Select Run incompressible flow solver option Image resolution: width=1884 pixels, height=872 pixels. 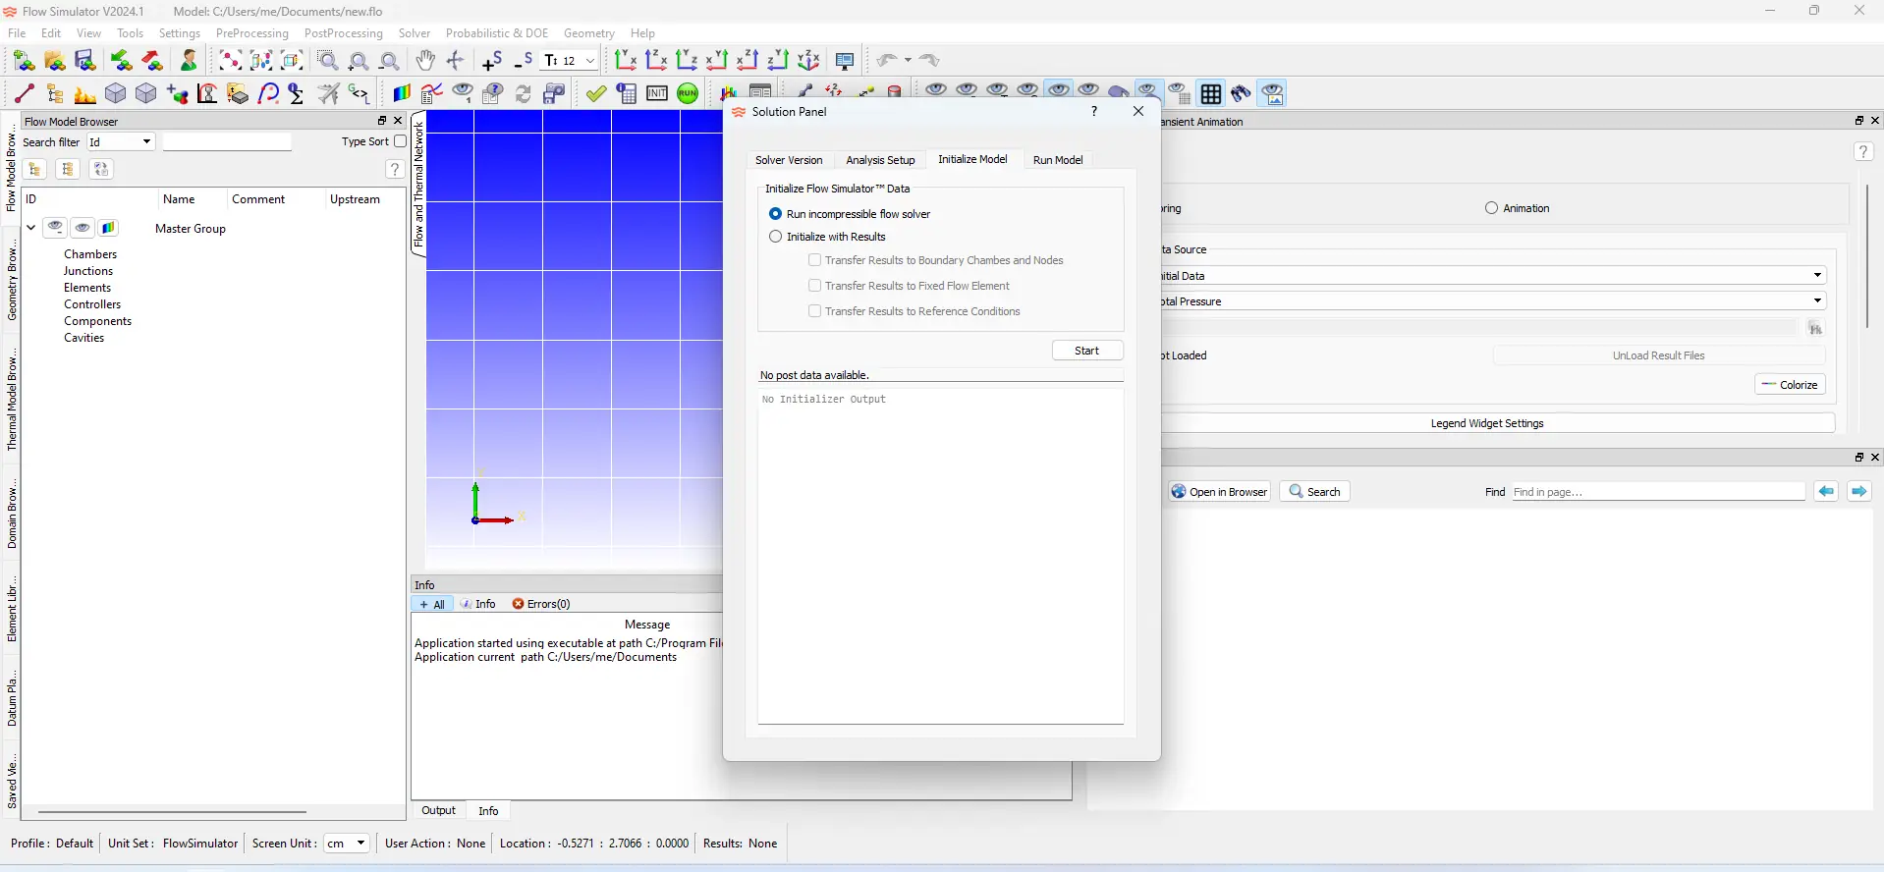850,214
